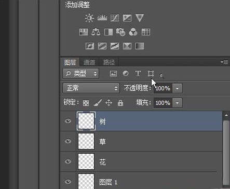Image resolution: width=230 pixels, height=189 pixels.
Task: Toggle lock transparent pixels
Action: tap(86, 103)
